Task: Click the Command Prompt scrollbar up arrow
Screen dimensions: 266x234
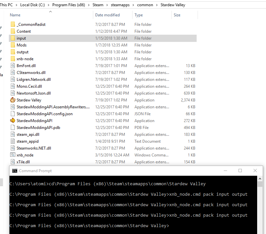Action: pyautogui.click(x=260, y=178)
